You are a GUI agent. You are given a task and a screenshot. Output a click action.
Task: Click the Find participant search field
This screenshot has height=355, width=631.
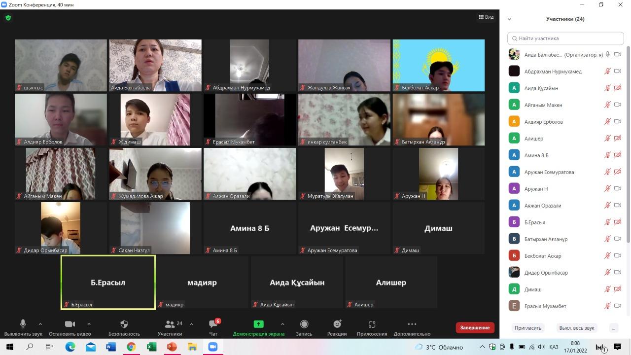click(x=565, y=38)
